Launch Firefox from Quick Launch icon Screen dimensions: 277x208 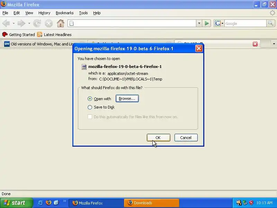(48, 203)
